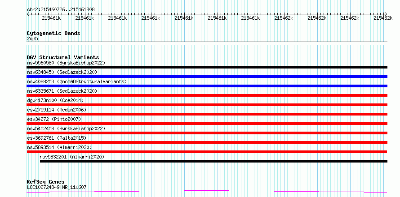Open variant nsv5832201 (Almarri2020) label
This screenshot has width=400, height=197.
72,157
